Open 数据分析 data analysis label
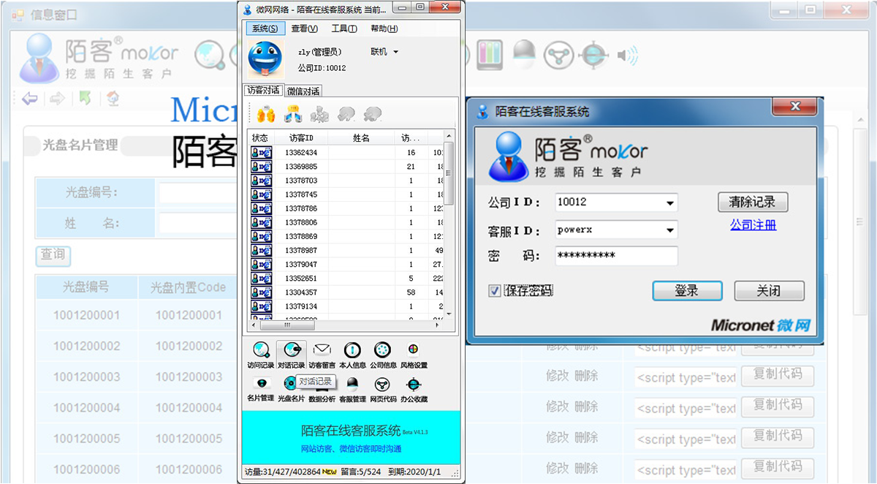 [322, 399]
